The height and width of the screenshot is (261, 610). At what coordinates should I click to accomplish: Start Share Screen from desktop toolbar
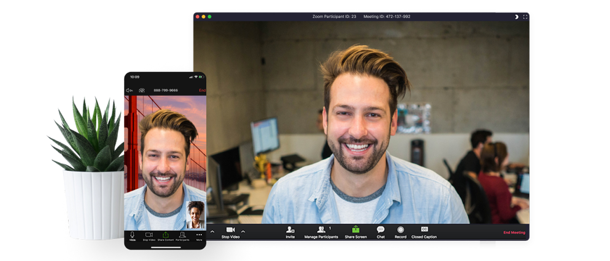click(356, 232)
